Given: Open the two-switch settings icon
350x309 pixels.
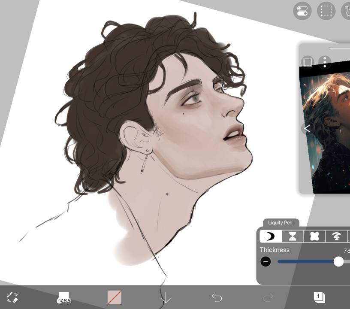Looking at the screenshot, I should [x=302, y=11].
